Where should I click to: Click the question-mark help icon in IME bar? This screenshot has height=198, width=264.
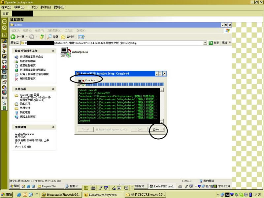click(x=126, y=188)
